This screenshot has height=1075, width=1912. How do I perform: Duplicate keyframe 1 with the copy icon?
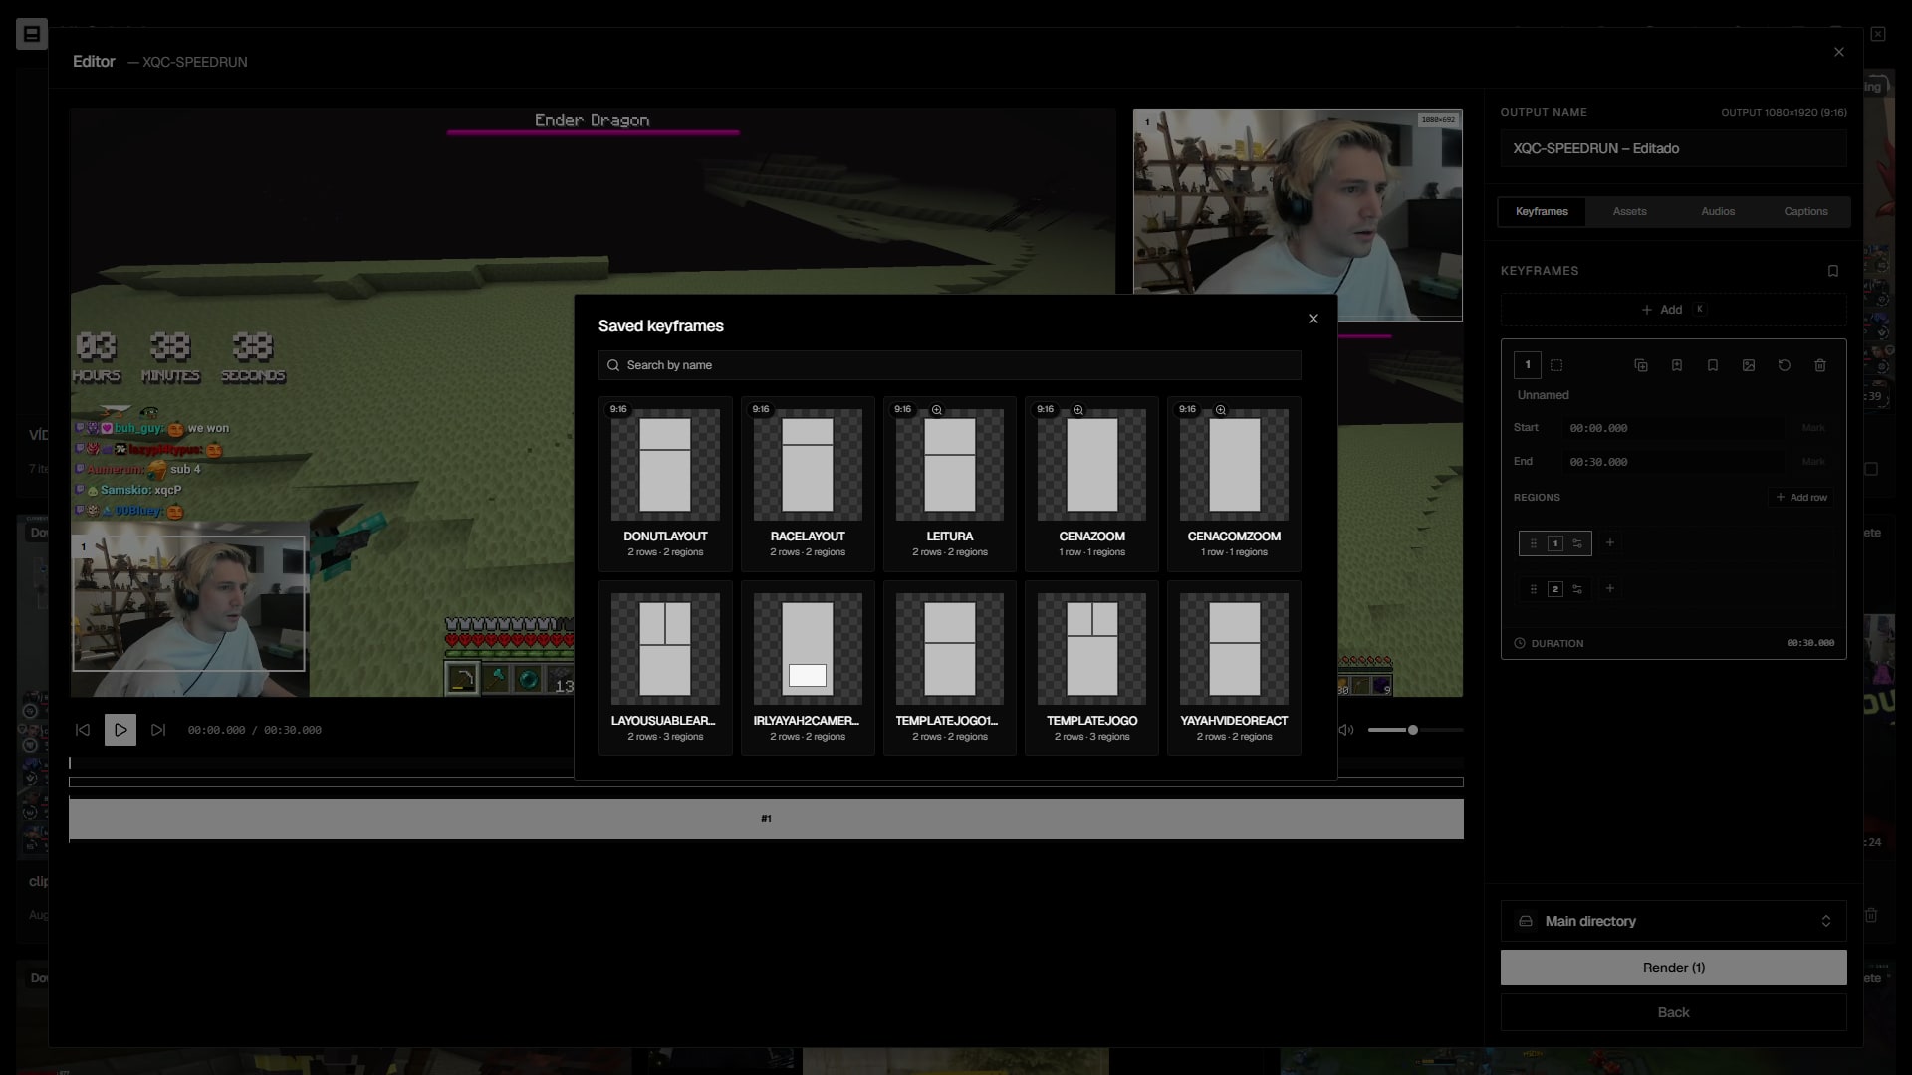[x=1641, y=365]
